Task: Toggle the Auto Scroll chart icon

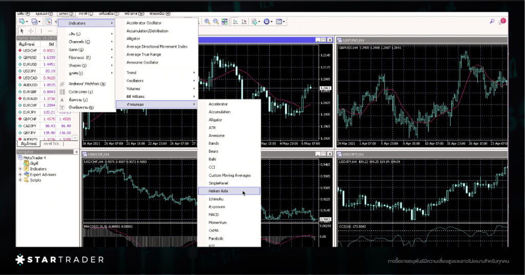Action: [x=235, y=22]
